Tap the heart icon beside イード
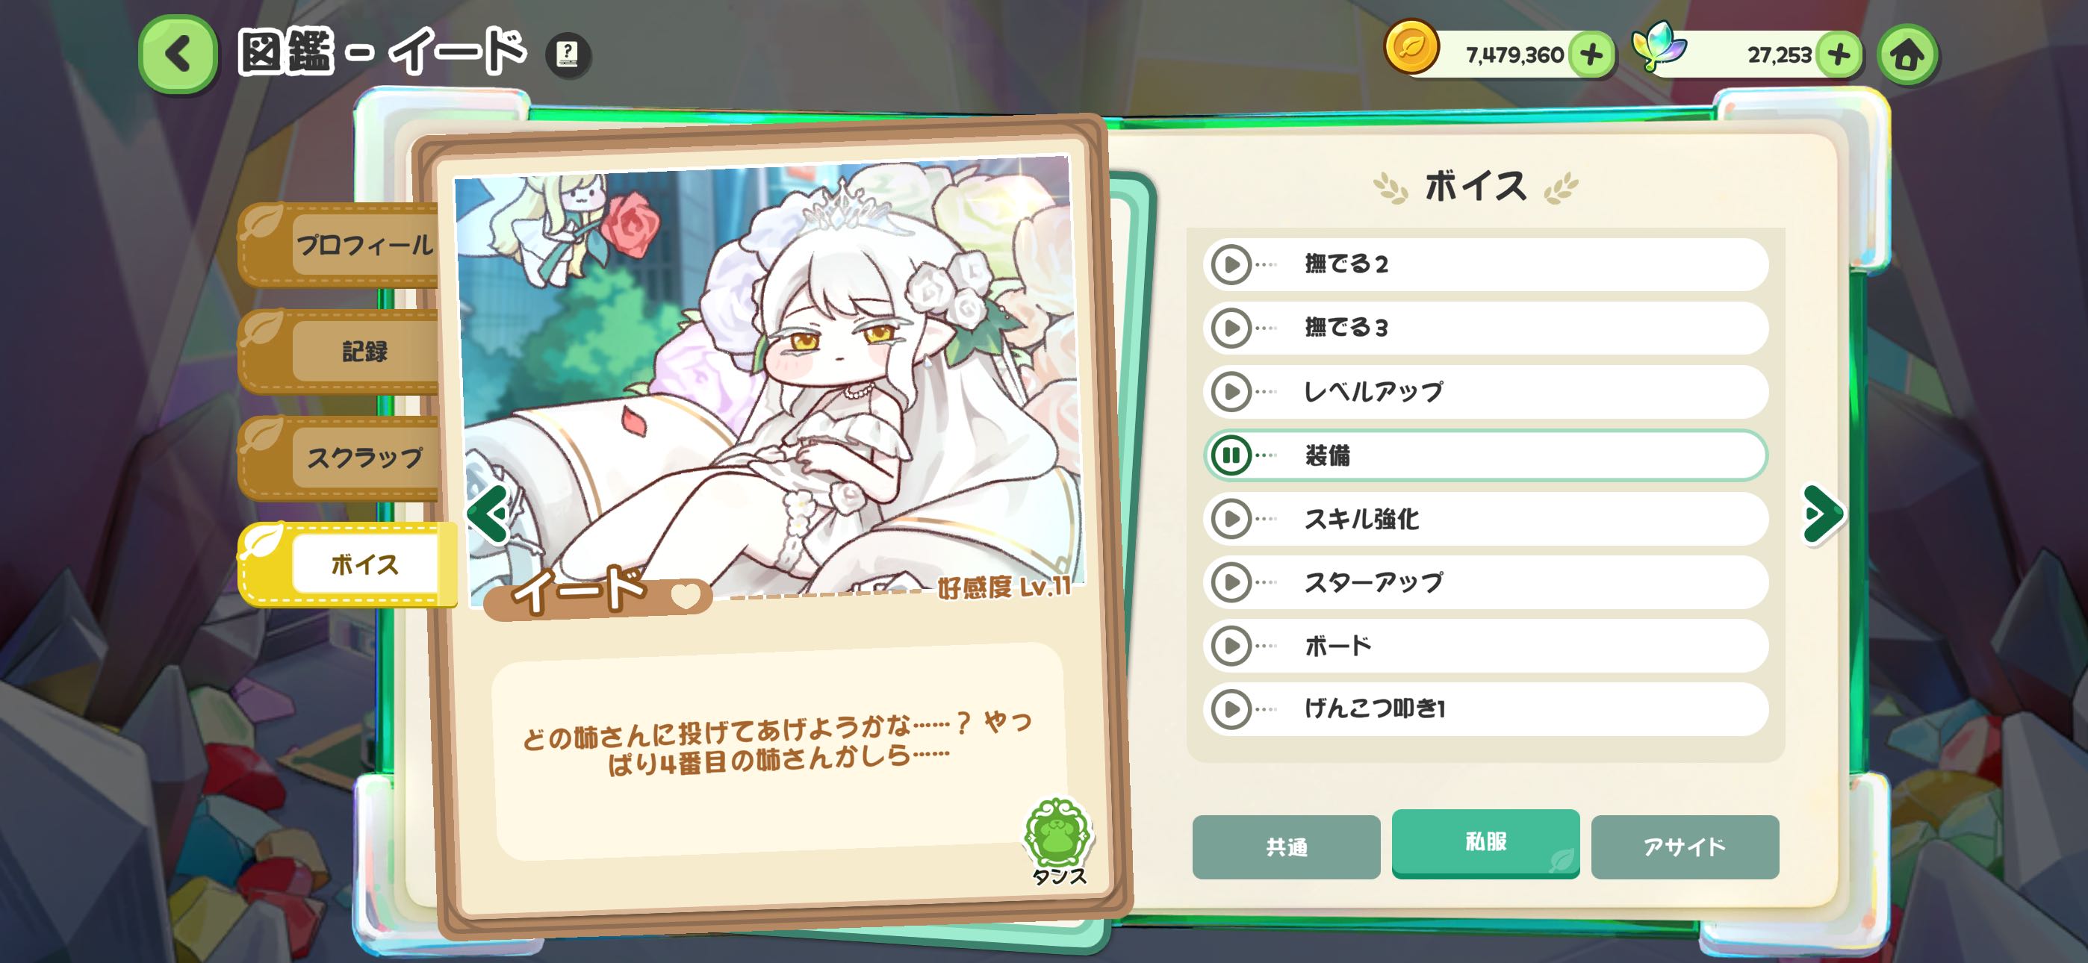The width and height of the screenshot is (2088, 963). pyautogui.click(x=686, y=596)
